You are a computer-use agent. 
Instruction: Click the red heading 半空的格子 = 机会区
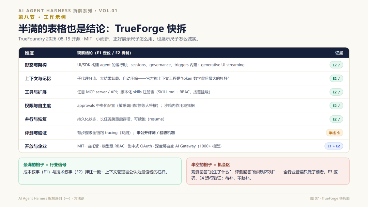pos(211,165)
